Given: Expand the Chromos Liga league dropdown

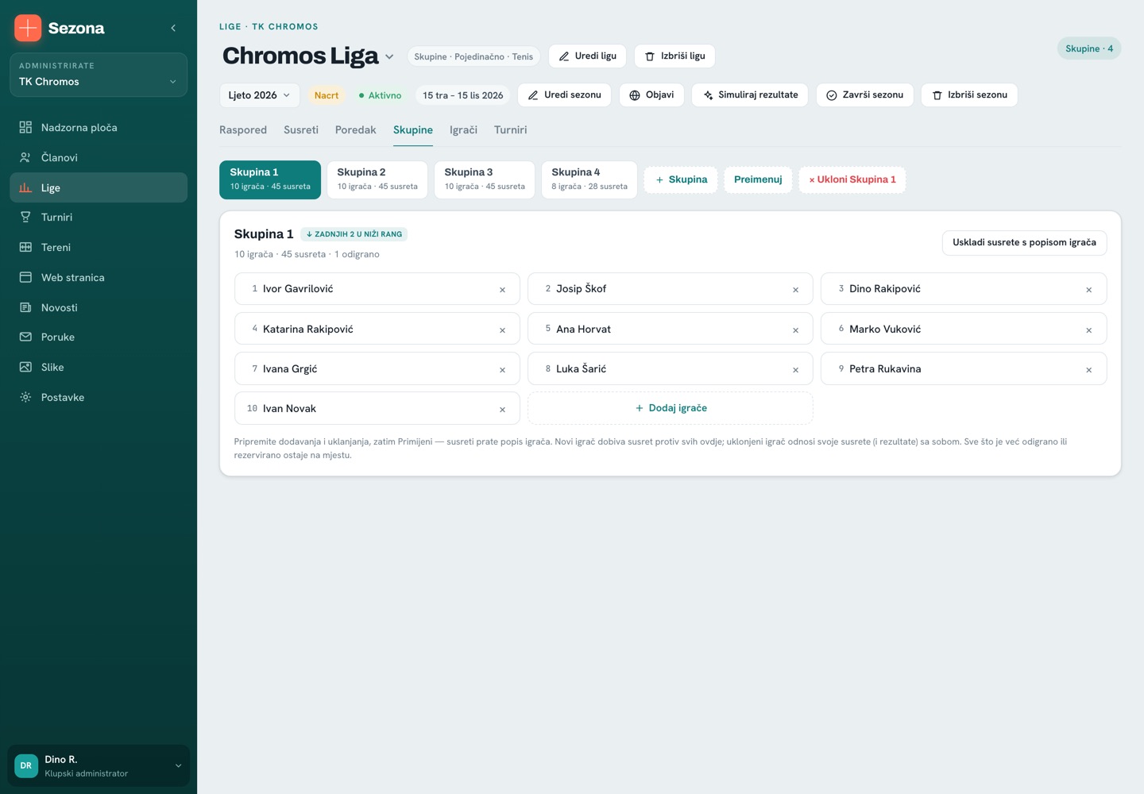Looking at the screenshot, I should (x=389, y=57).
